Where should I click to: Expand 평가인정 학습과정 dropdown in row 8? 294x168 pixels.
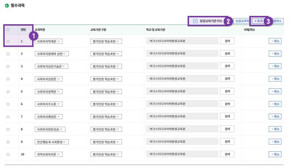click(106, 129)
